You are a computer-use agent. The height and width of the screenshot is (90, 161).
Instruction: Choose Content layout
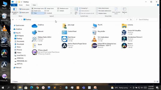(x=48, y=13)
